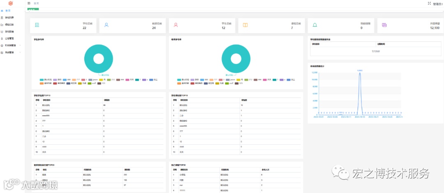
Task: Click the home icon in the sidebar
Action: coord(2,11)
